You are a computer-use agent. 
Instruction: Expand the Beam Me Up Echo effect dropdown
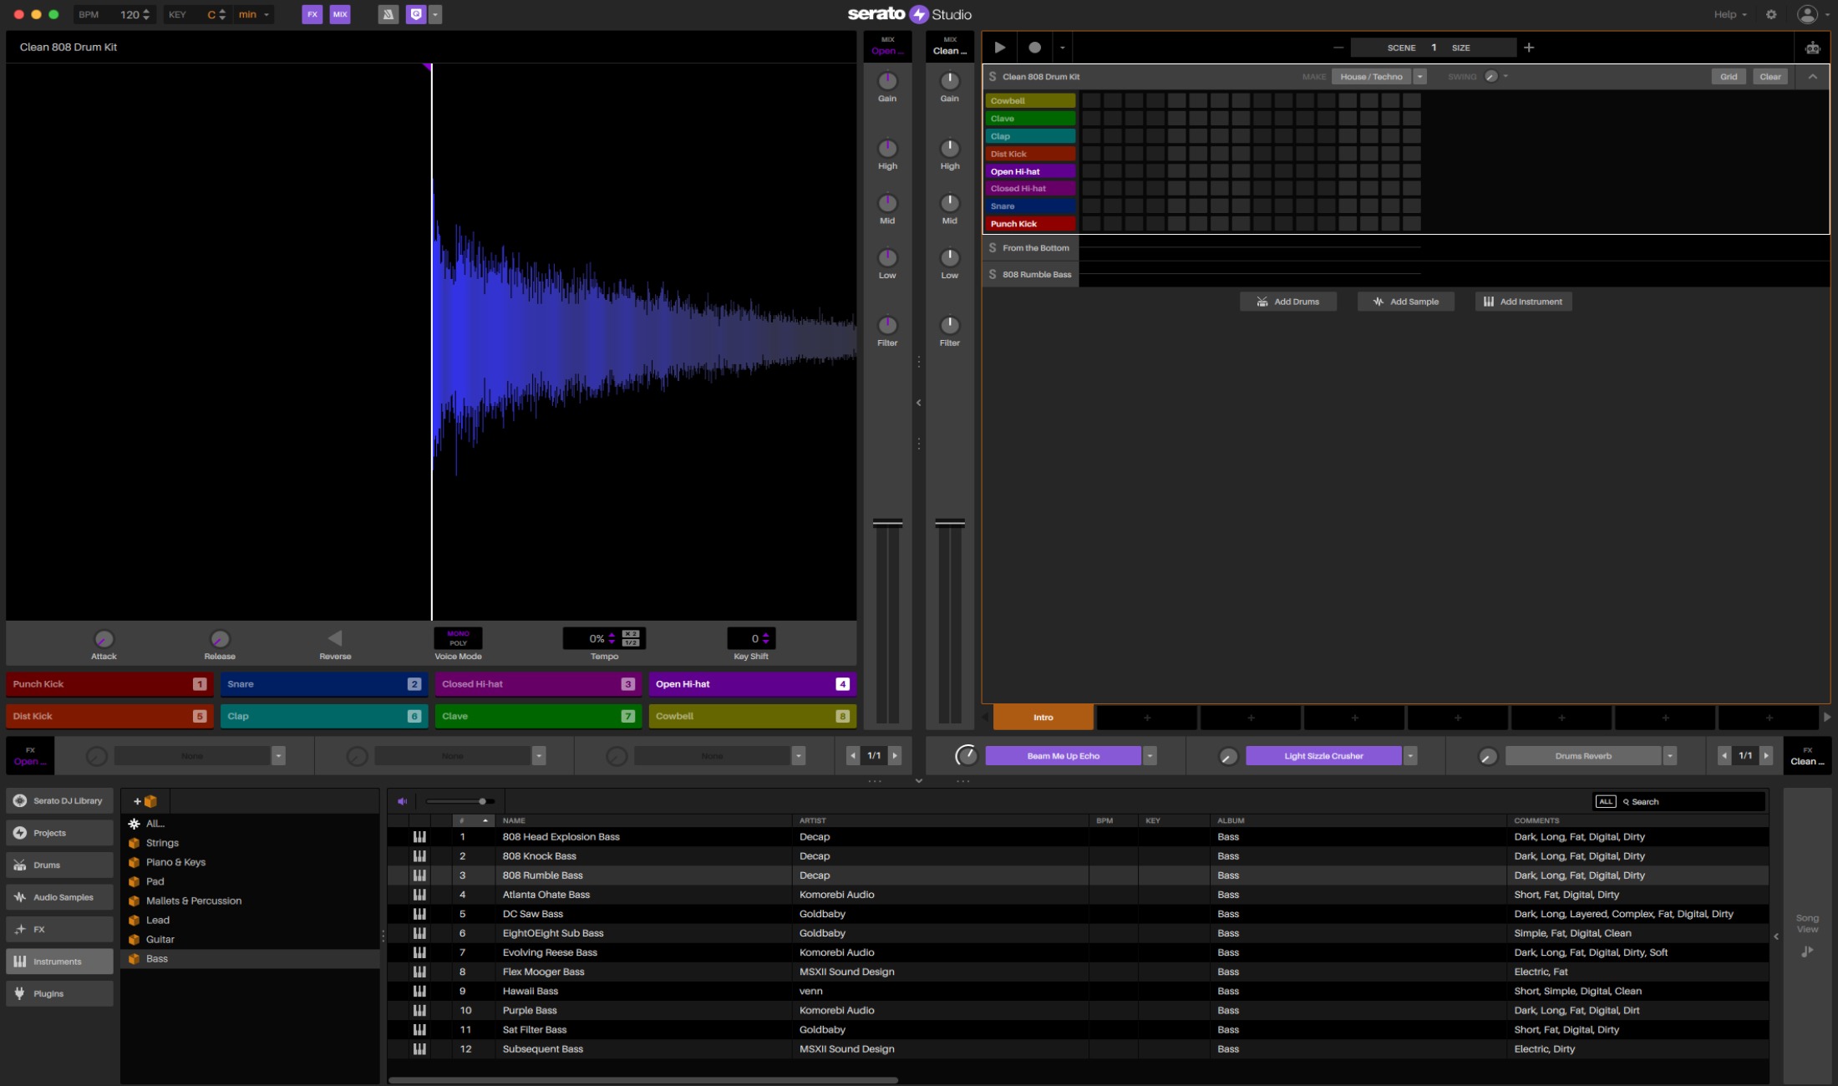(1150, 756)
